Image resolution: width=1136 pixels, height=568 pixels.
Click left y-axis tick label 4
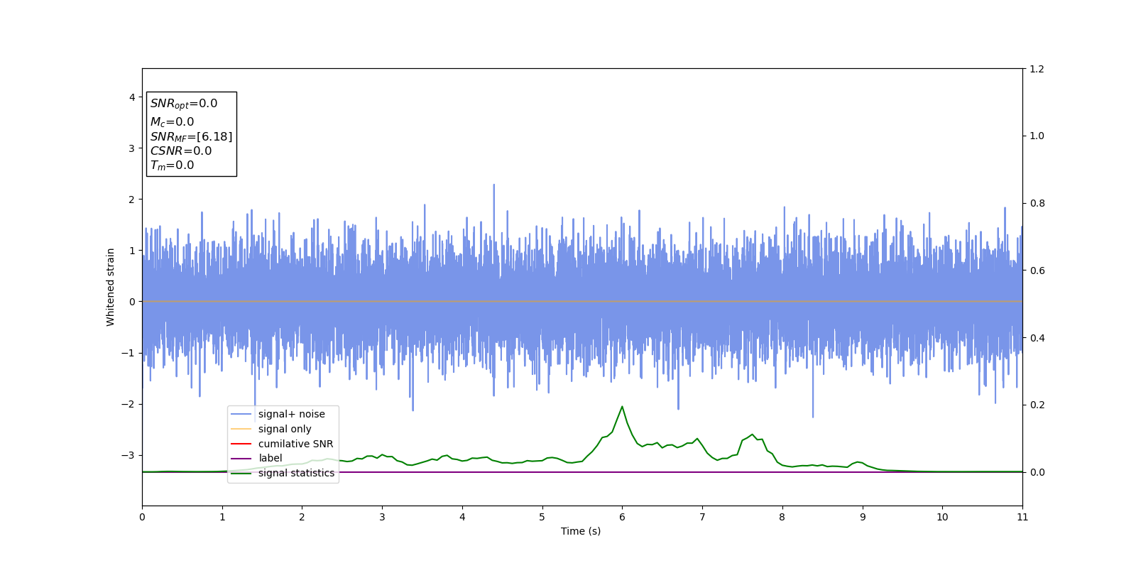coord(132,97)
